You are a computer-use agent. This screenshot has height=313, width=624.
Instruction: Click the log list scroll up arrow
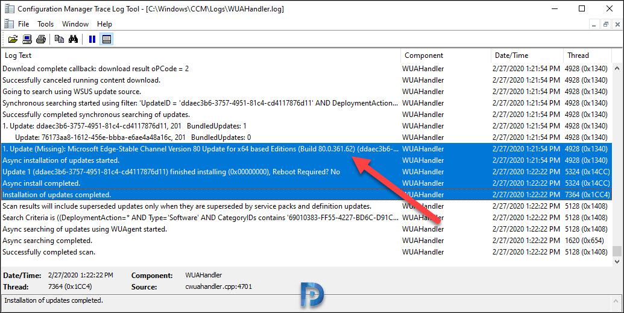(617, 69)
